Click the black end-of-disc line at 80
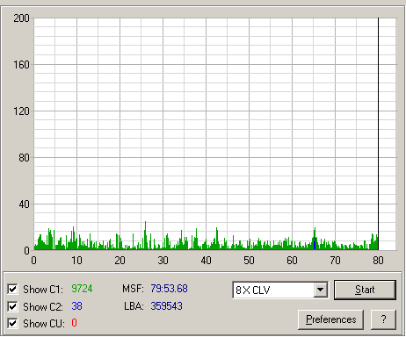This screenshot has height=337, width=406. coord(378,133)
